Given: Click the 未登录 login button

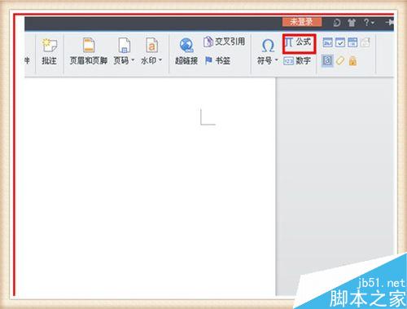Looking at the screenshot, I should pyautogui.click(x=302, y=22).
